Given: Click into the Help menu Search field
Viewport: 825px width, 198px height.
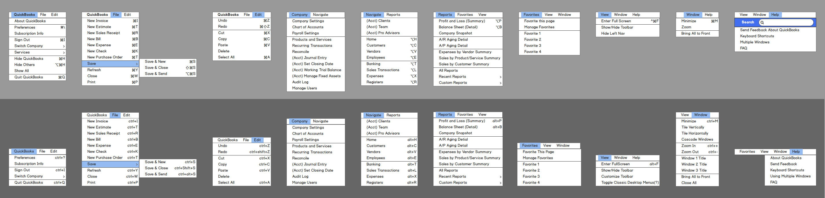Looking at the screenshot, I should (786, 22).
